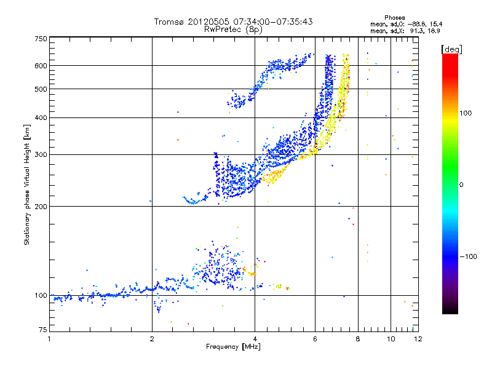The height and width of the screenshot is (369, 492).
Task: Click the y-axis tick label '300'
Action: (x=41, y=155)
